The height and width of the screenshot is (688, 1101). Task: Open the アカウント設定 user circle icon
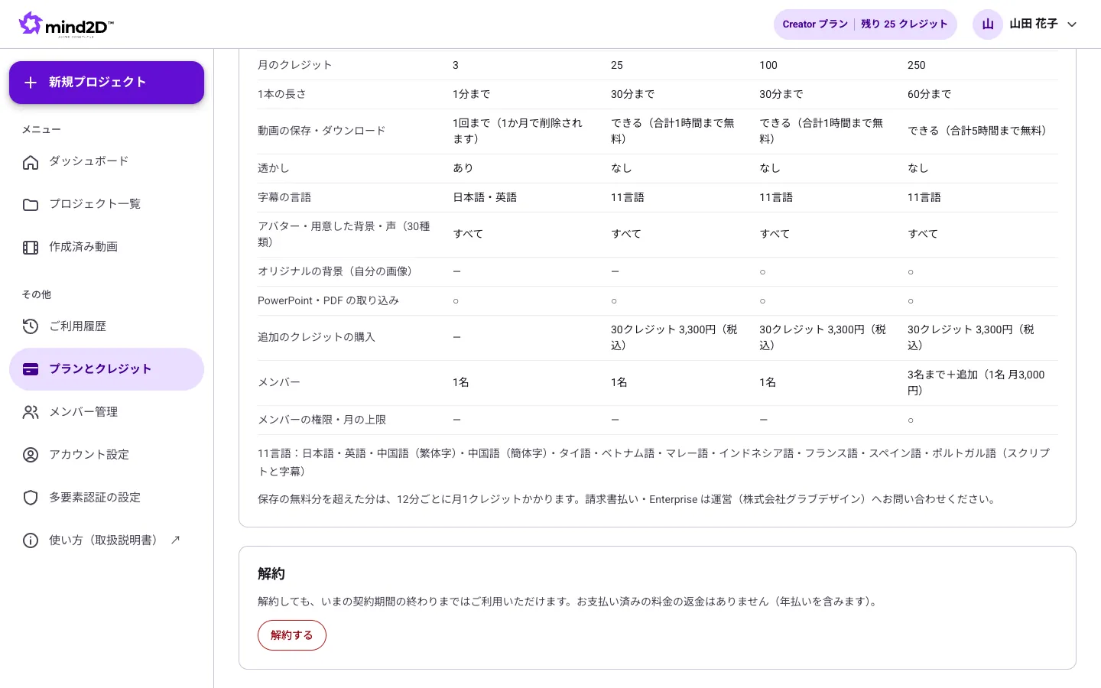tap(31, 455)
